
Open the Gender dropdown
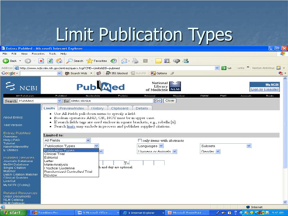coord(218,151)
